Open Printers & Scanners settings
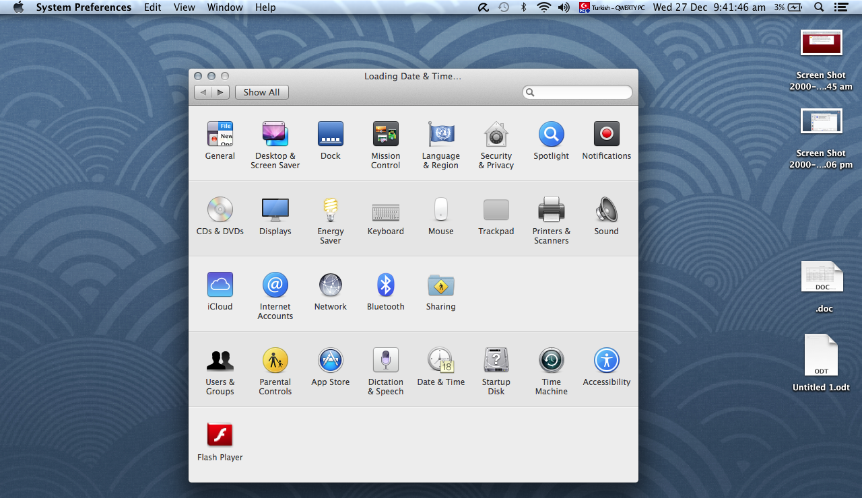862x498 pixels. [551, 210]
